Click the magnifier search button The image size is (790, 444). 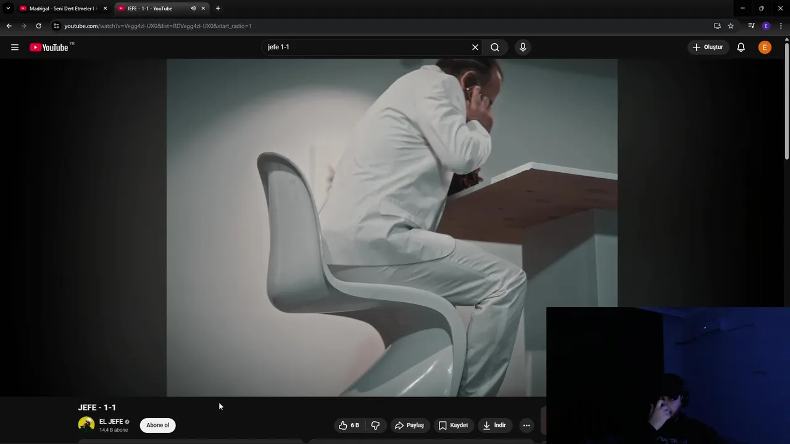click(x=495, y=47)
